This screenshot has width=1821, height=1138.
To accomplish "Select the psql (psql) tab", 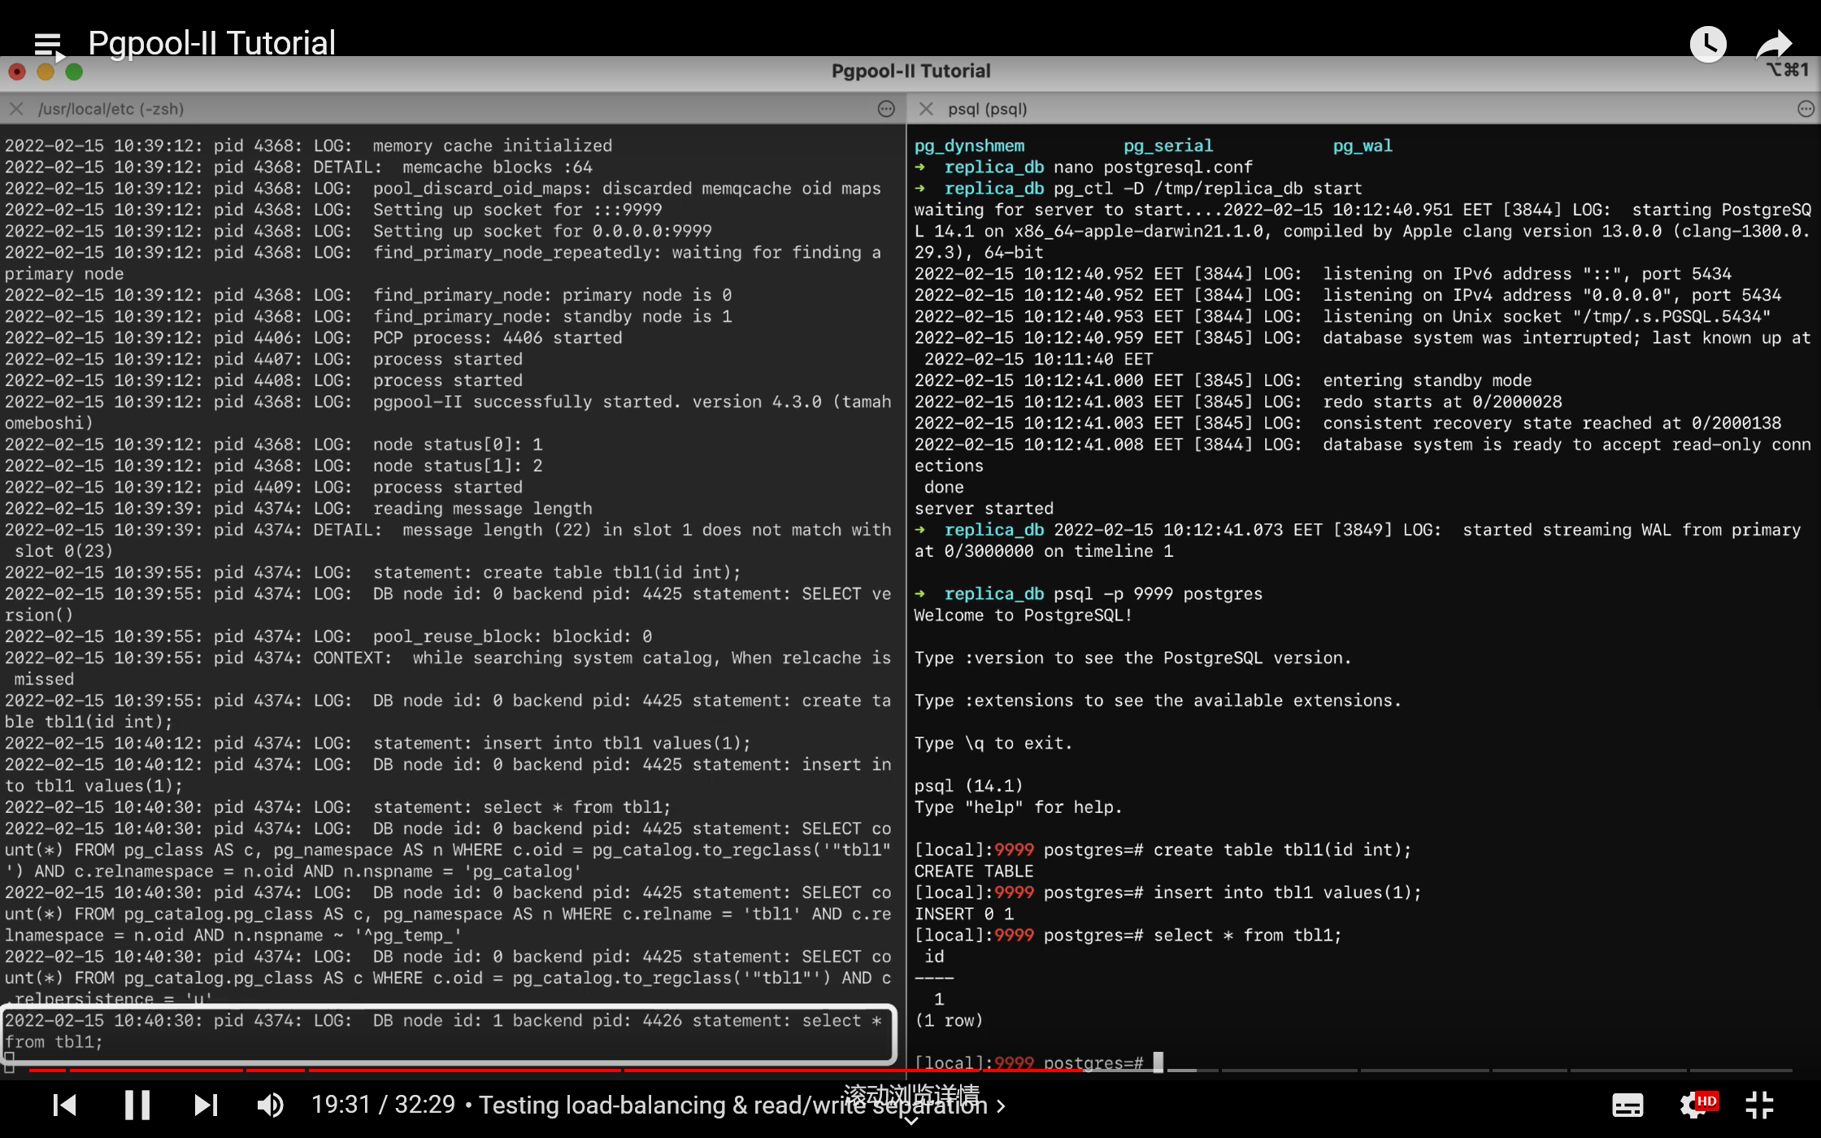I will pos(987,109).
